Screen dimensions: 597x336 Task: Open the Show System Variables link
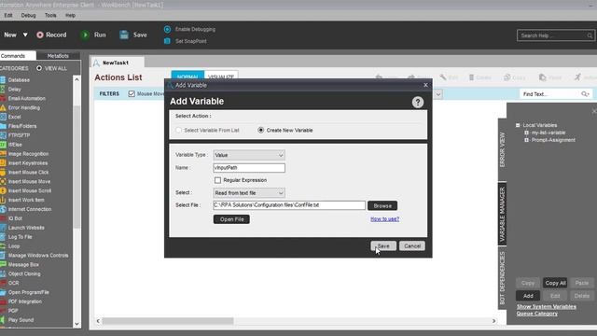(547, 307)
